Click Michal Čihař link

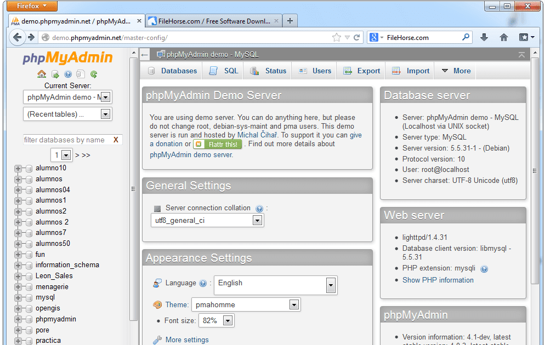257,135
